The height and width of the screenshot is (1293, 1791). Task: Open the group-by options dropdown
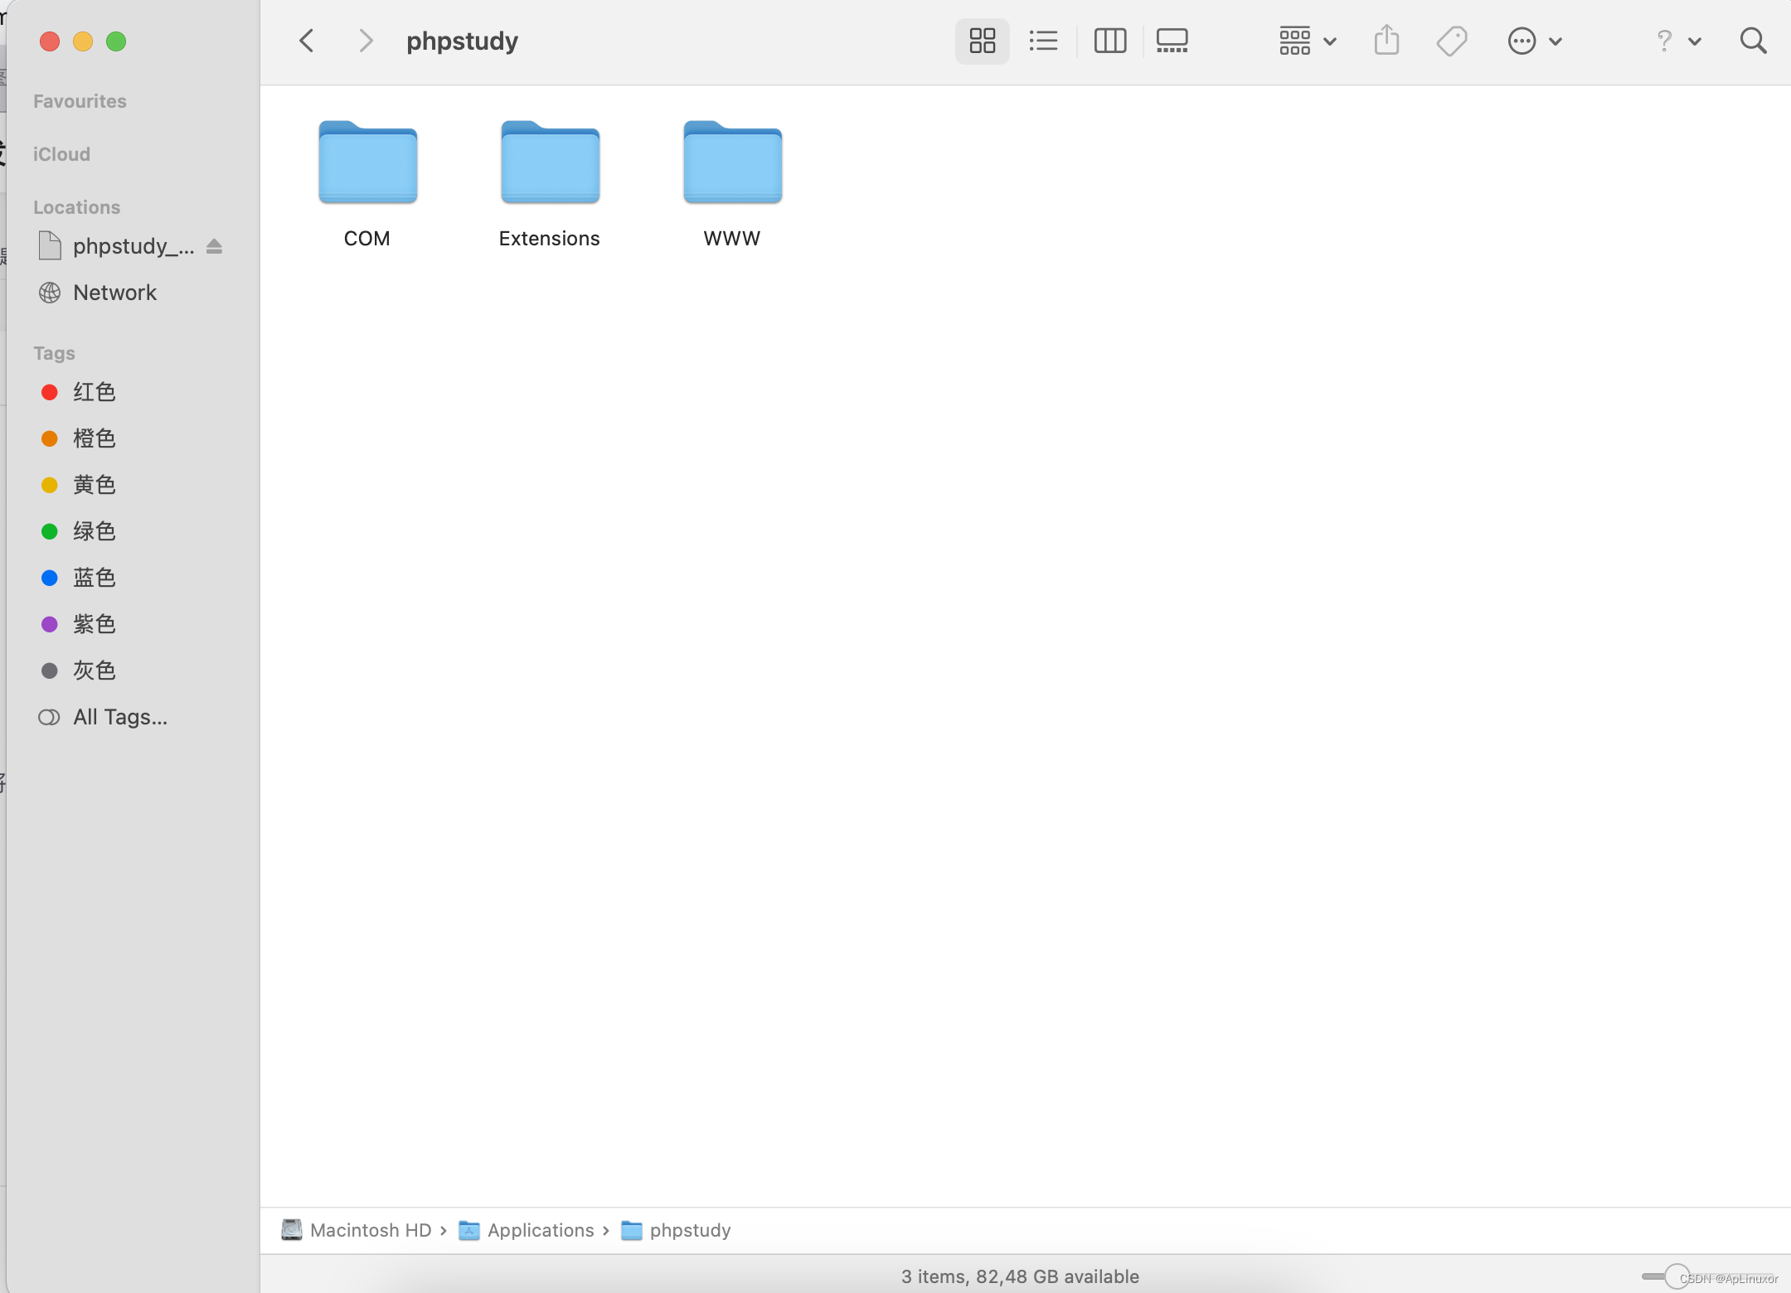tap(1307, 41)
